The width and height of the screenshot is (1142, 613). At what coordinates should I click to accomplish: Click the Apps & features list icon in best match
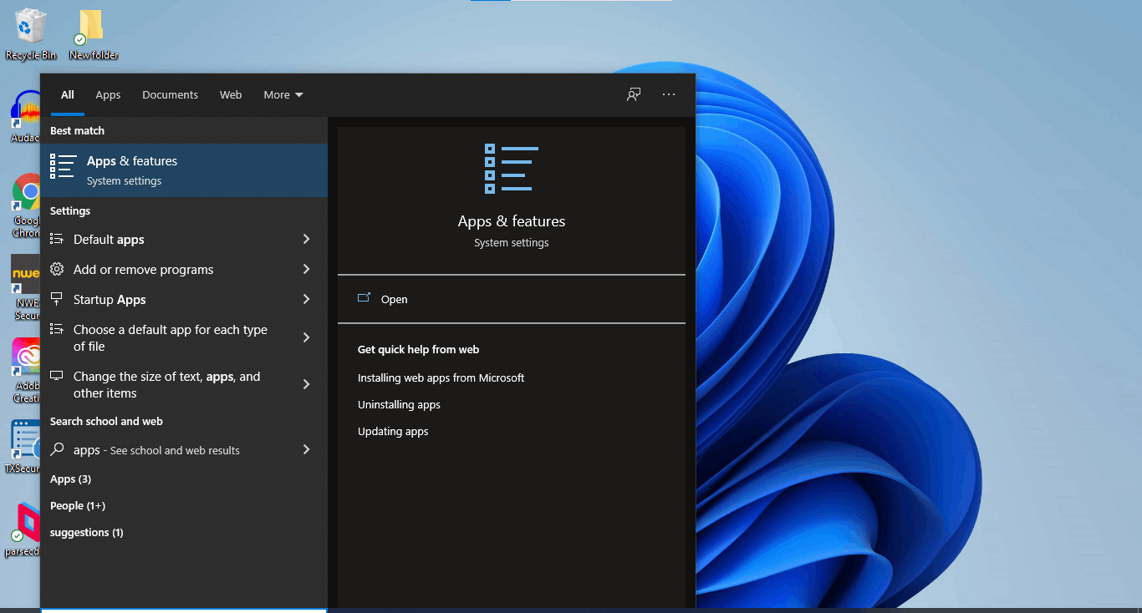tap(63, 167)
